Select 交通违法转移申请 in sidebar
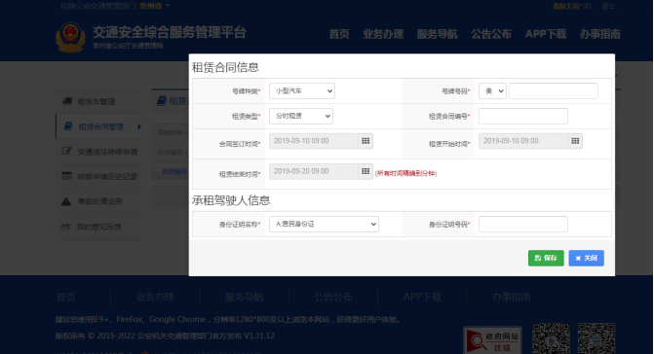654x354 pixels. tap(98, 152)
